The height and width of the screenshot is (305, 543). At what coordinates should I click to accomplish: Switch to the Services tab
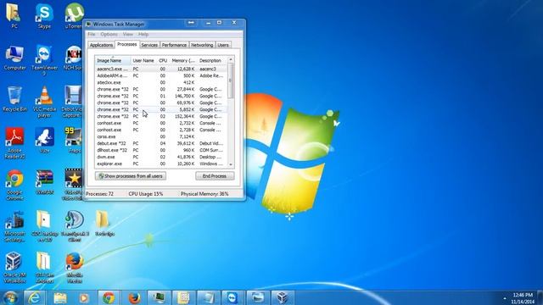[x=149, y=45]
